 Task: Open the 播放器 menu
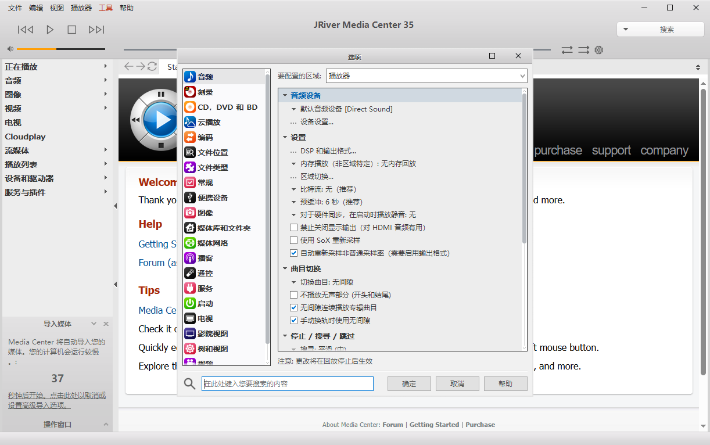pyautogui.click(x=80, y=8)
